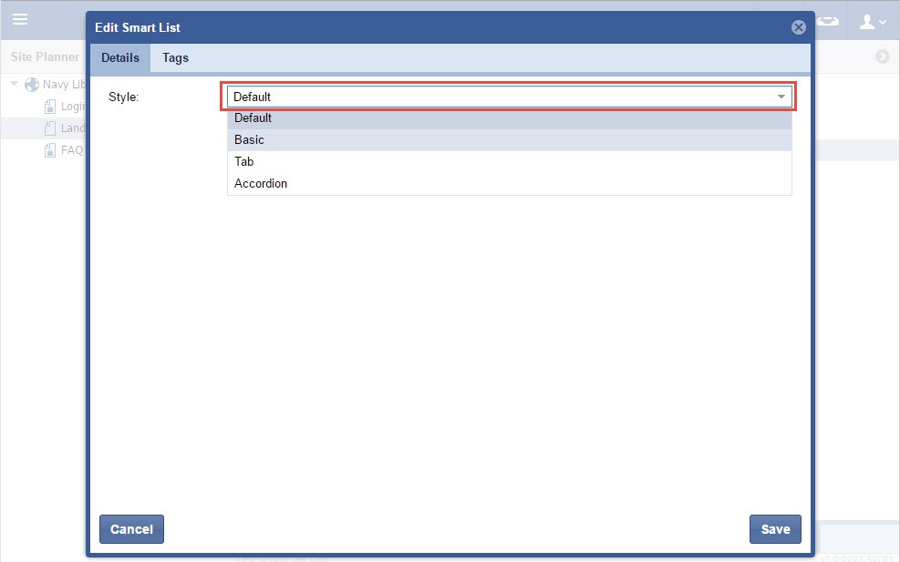Image resolution: width=900 pixels, height=562 pixels.
Task: Click the circular arrow icon at panel right
Action: (x=882, y=56)
